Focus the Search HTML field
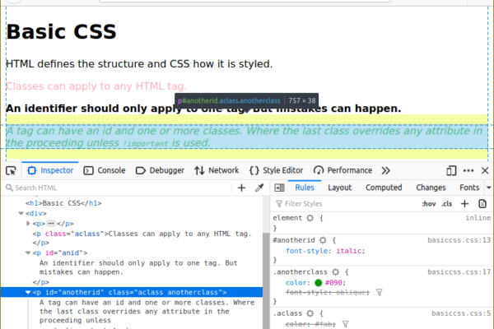 [x=118, y=188]
